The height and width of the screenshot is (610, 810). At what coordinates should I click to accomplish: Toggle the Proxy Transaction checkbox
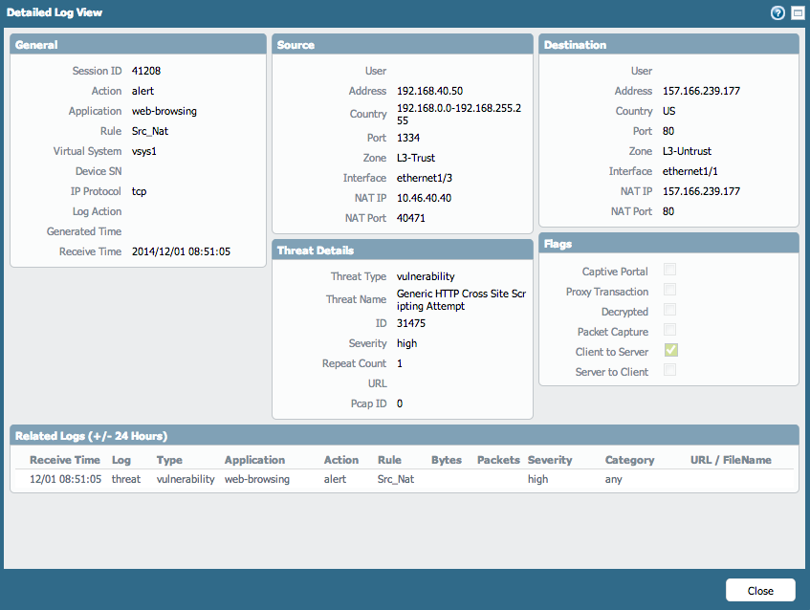[670, 291]
